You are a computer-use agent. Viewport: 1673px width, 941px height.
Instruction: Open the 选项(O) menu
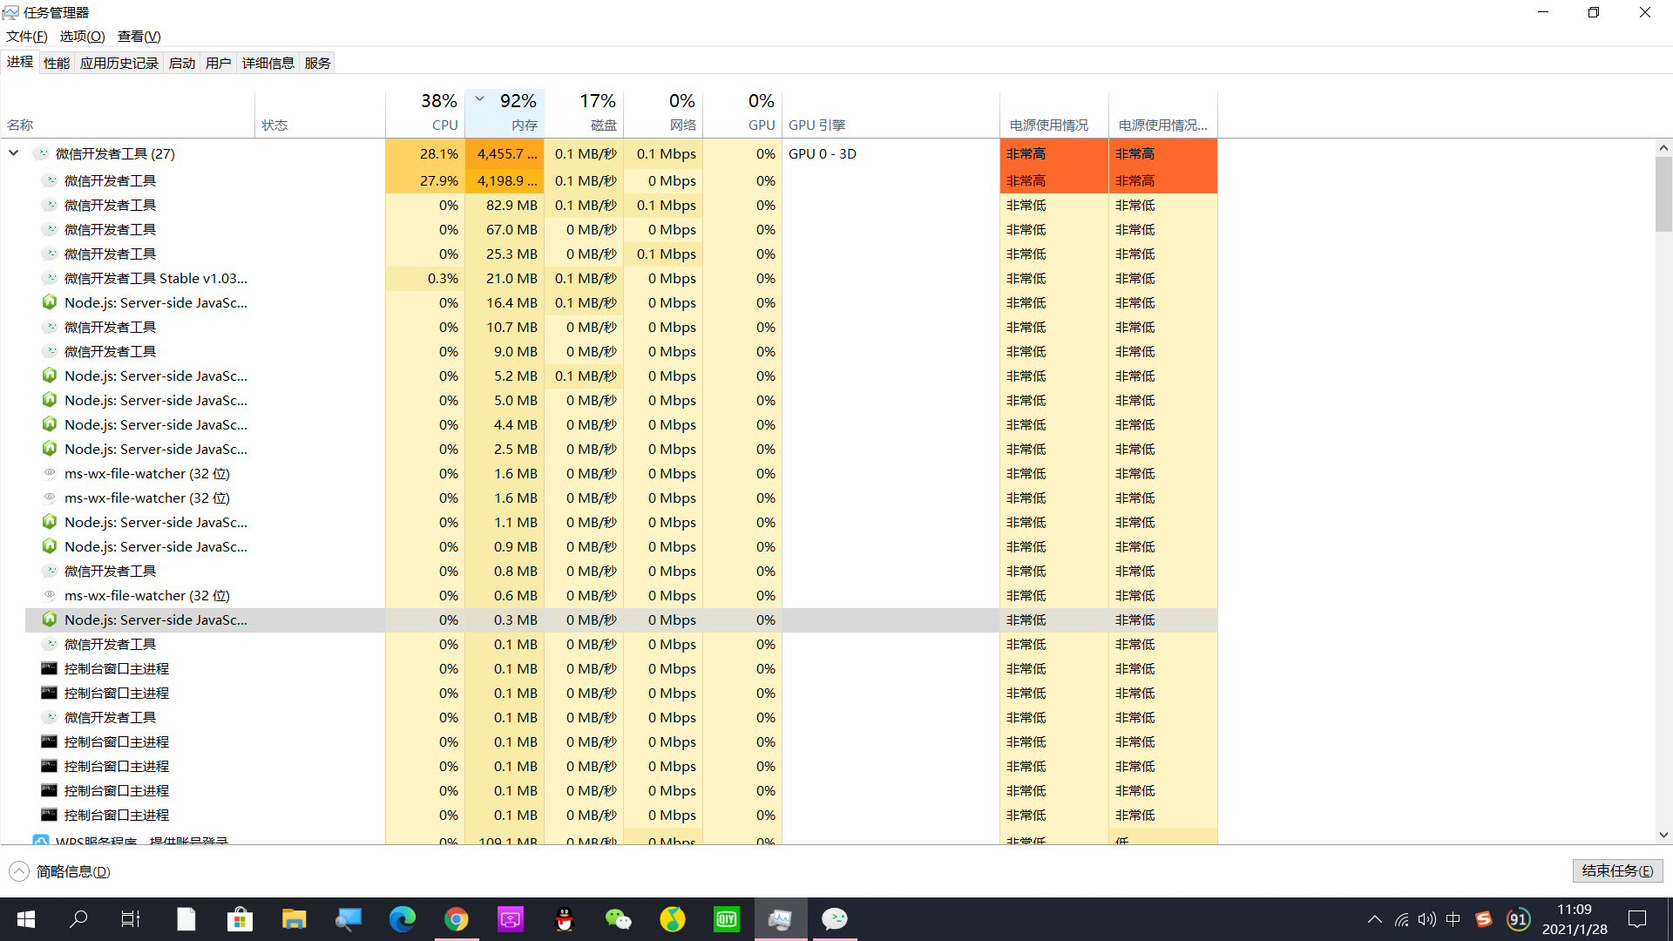pyautogui.click(x=82, y=36)
